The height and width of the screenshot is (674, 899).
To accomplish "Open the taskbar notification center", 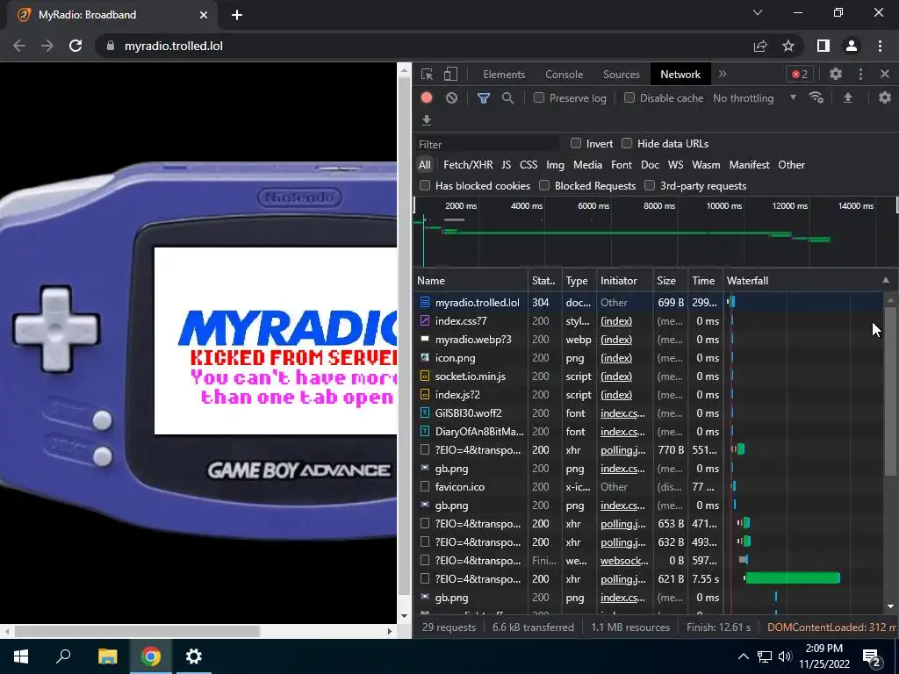I will coord(873,657).
